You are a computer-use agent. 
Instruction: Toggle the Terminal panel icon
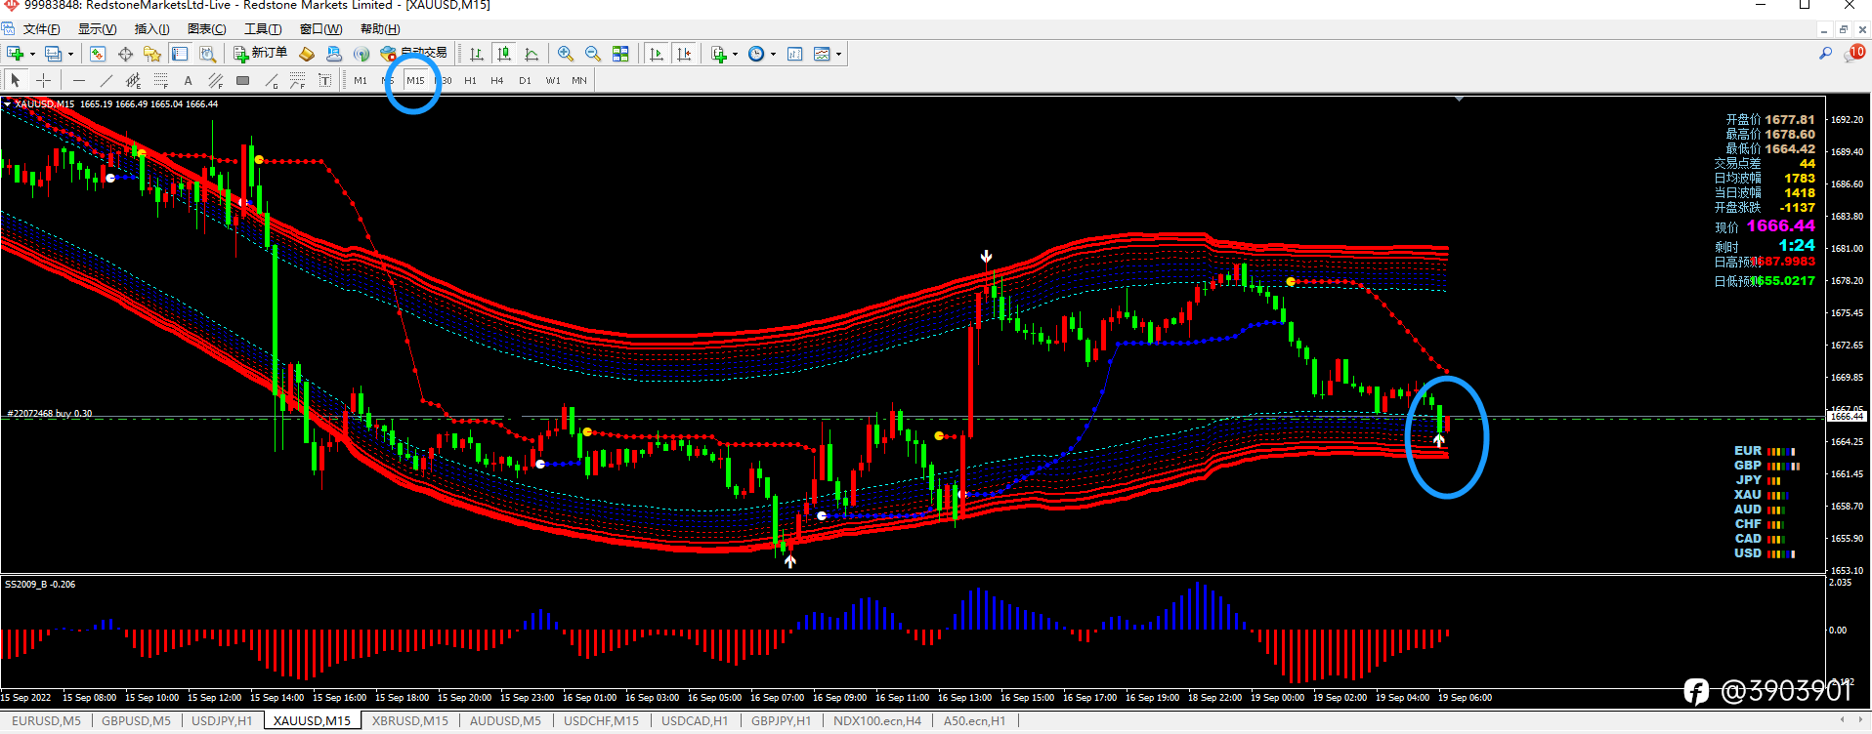click(180, 54)
